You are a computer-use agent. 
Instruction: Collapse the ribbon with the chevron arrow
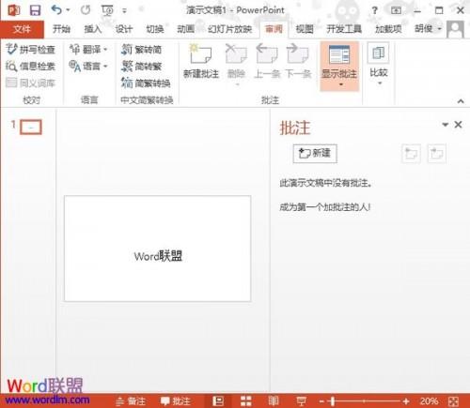pyautogui.click(x=461, y=101)
